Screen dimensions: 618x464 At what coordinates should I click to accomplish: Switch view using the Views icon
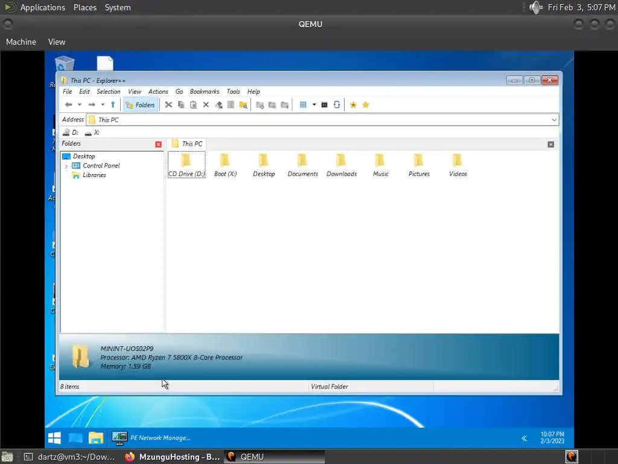coord(303,105)
